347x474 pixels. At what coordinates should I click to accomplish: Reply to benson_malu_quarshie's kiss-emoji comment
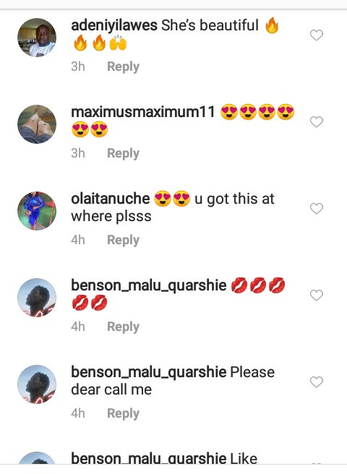(x=123, y=327)
